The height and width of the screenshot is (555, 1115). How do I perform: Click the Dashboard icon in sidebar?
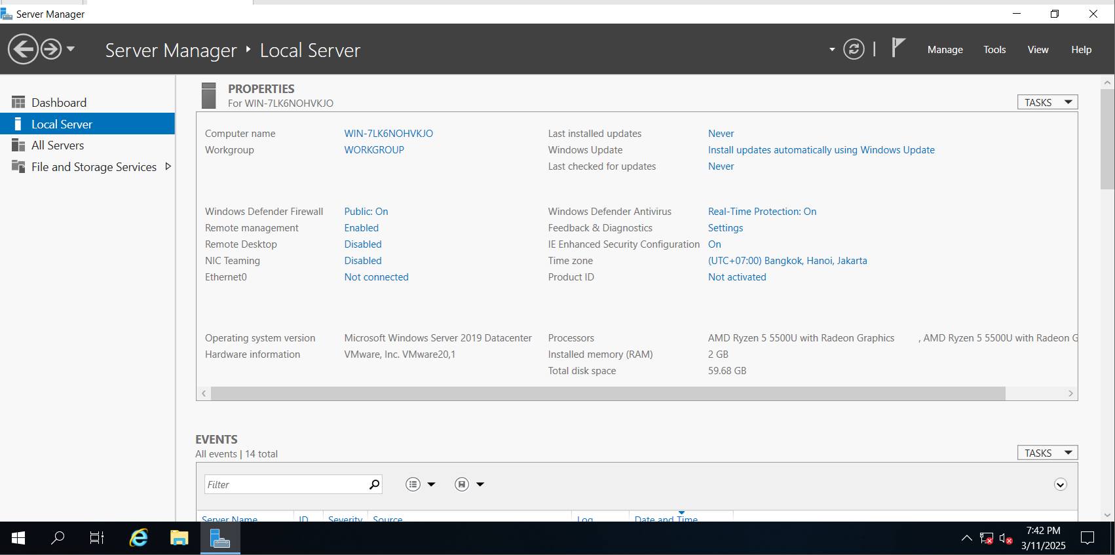(18, 102)
